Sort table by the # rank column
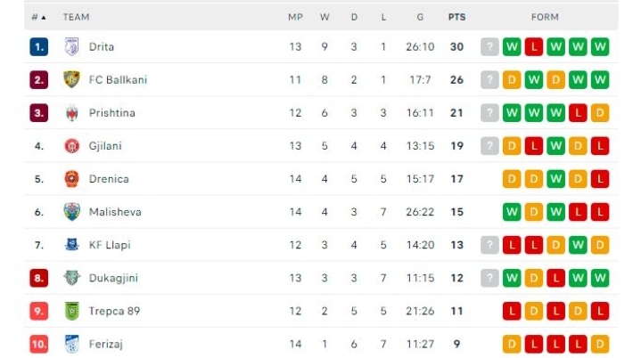641x358 pixels. pyautogui.click(x=38, y=17)
